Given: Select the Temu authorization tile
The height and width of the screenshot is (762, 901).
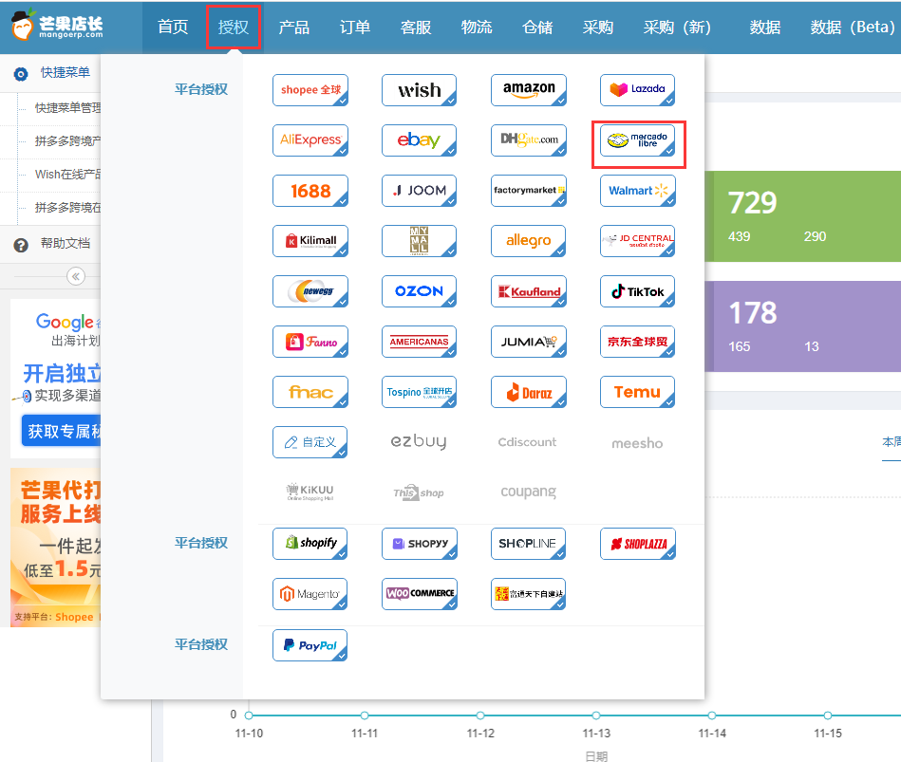Looking at the screenshot, I should coord(637,392).
